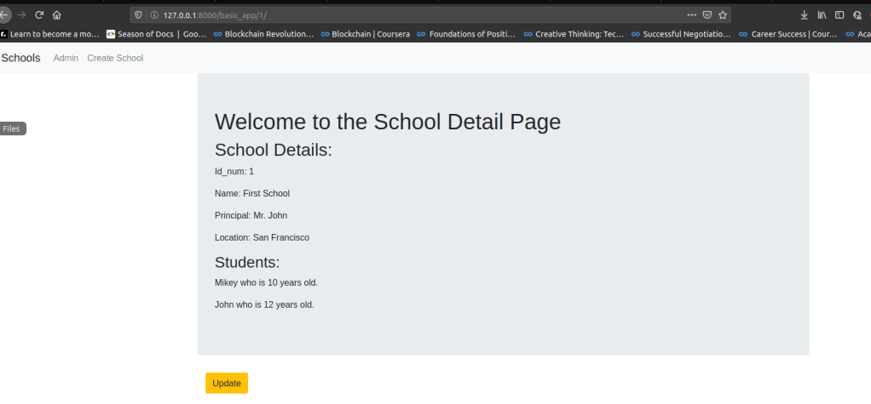This screenshot has height=404, width=871.
Task: Show site information via the info icon
Action: click(x=153, y=14)
